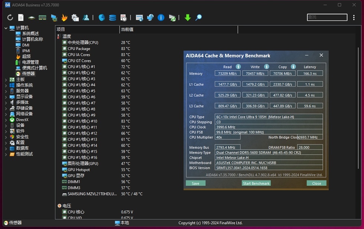Click the info icon next to Copy
This screenshot has height=229, width=364.
click(293, 67)
